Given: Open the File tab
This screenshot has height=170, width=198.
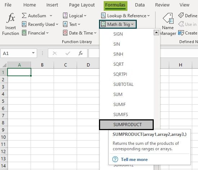Looking at the screenshot, I should pyautogui.click(x=8, y=5).
